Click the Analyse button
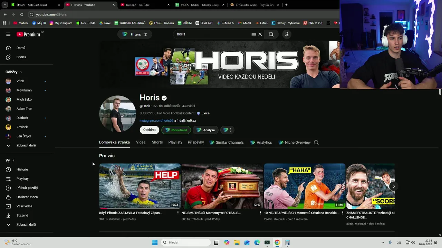The image size is (442, 248). click(x=205, y=130)
